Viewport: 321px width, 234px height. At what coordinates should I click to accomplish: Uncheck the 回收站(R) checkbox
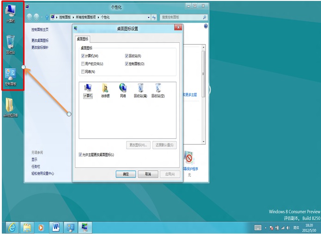(127, 56)
